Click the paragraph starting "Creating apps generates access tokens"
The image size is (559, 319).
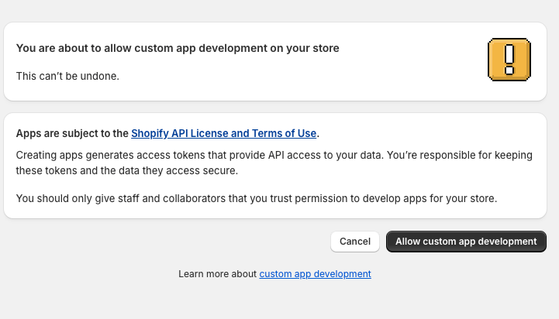[274, 163]
